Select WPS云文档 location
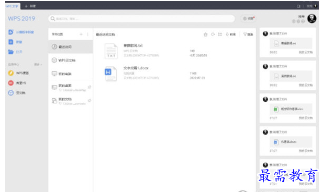The height and width of the screenshot is (192, 322). point(71,60)
